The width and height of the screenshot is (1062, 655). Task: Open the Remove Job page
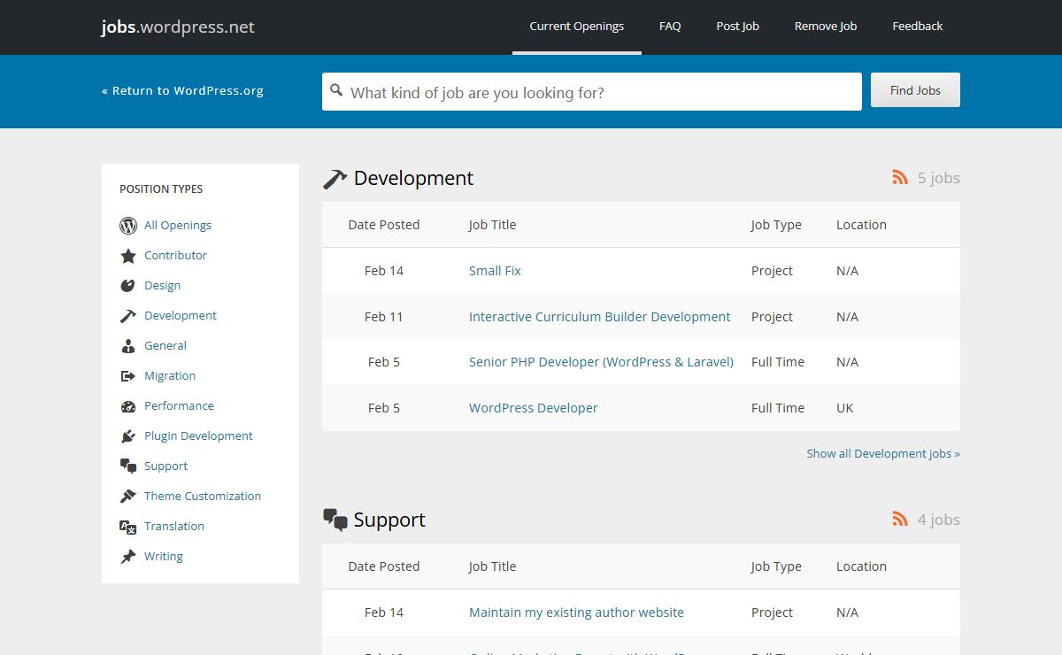coord(826,27)
